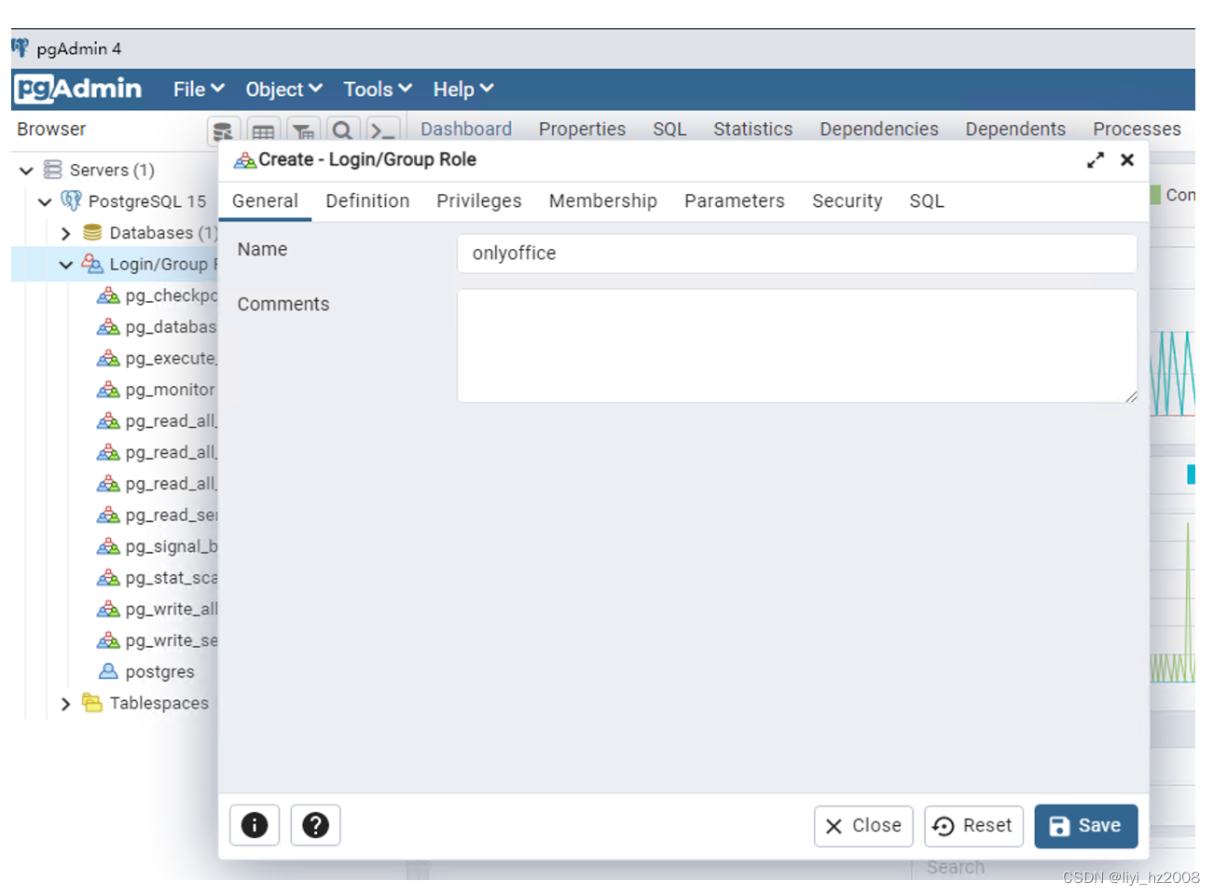Screen dimensions: 1214x895
Task: Select the Privileges tab in the dialog
Action: pyautogui.click(x=479, y=201)
